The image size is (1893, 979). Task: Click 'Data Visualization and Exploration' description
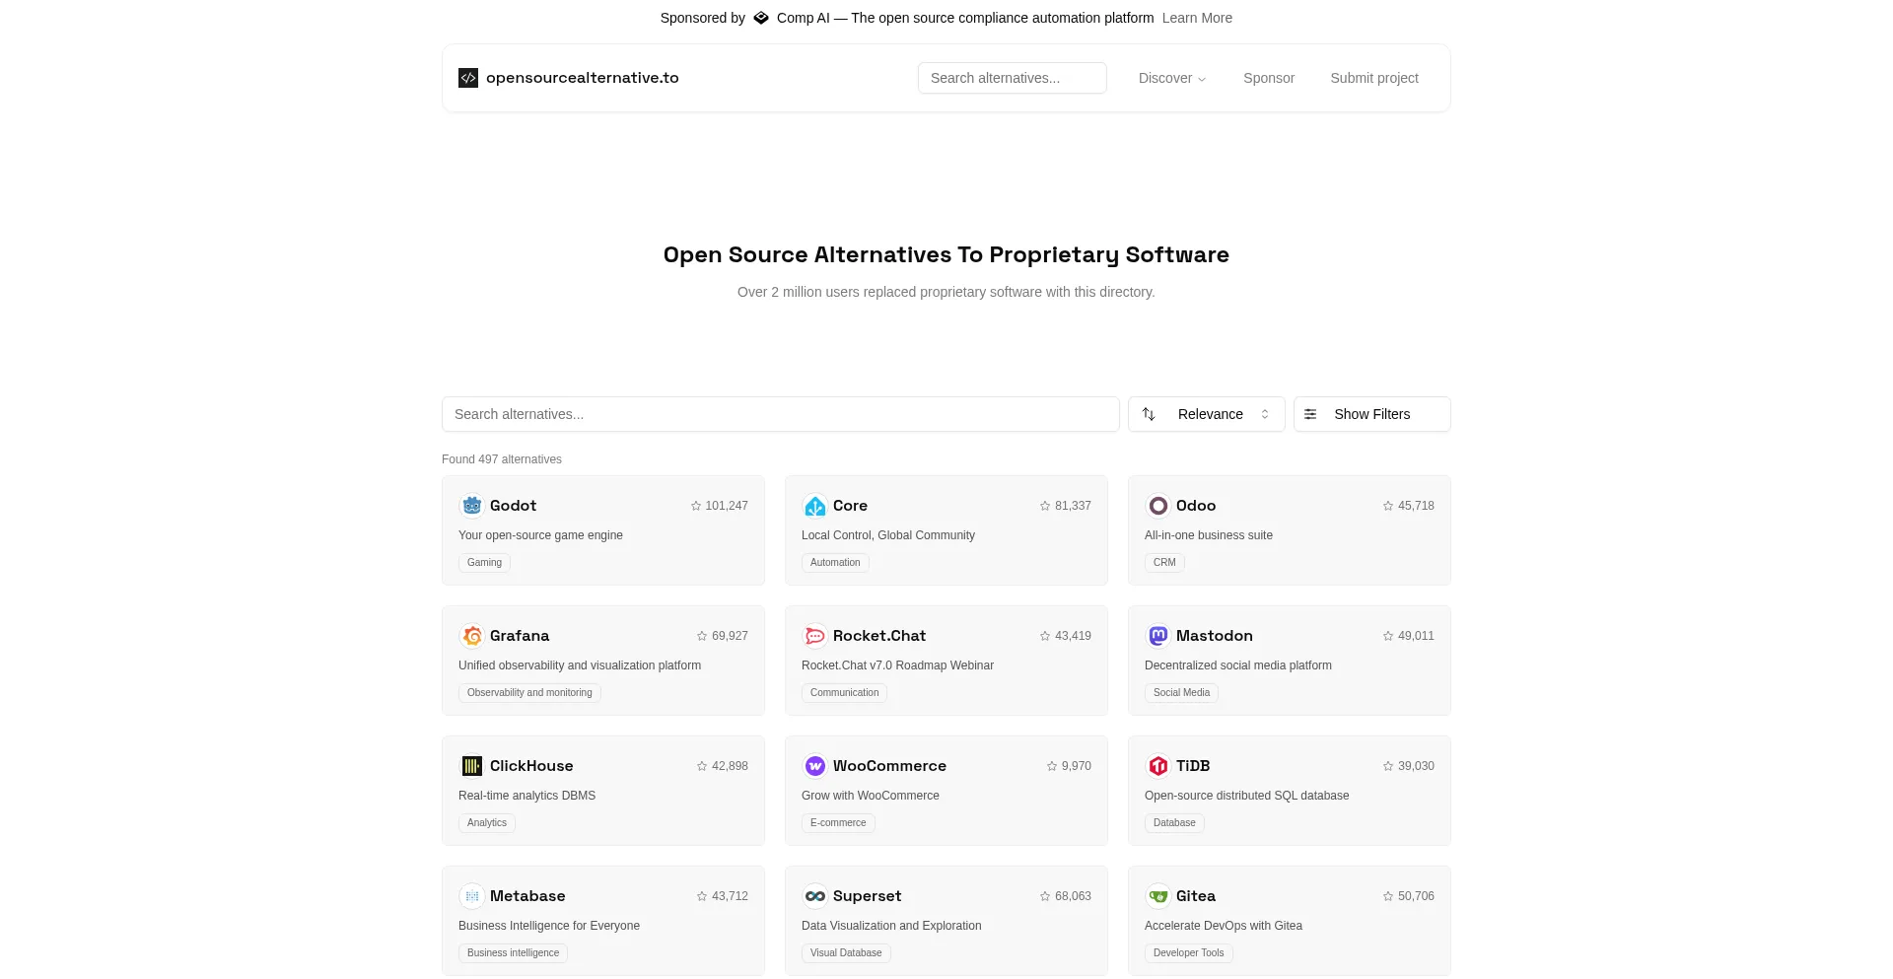[x=891, y=926]
